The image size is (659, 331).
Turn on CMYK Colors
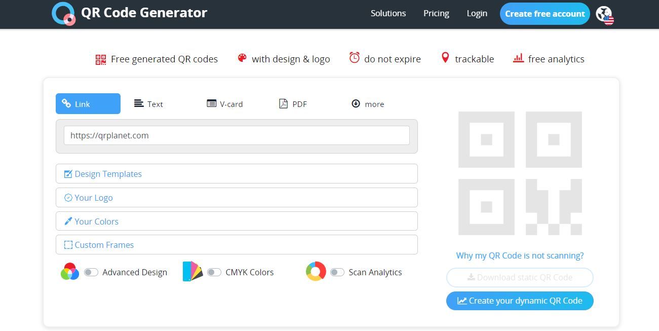(214, 272)
